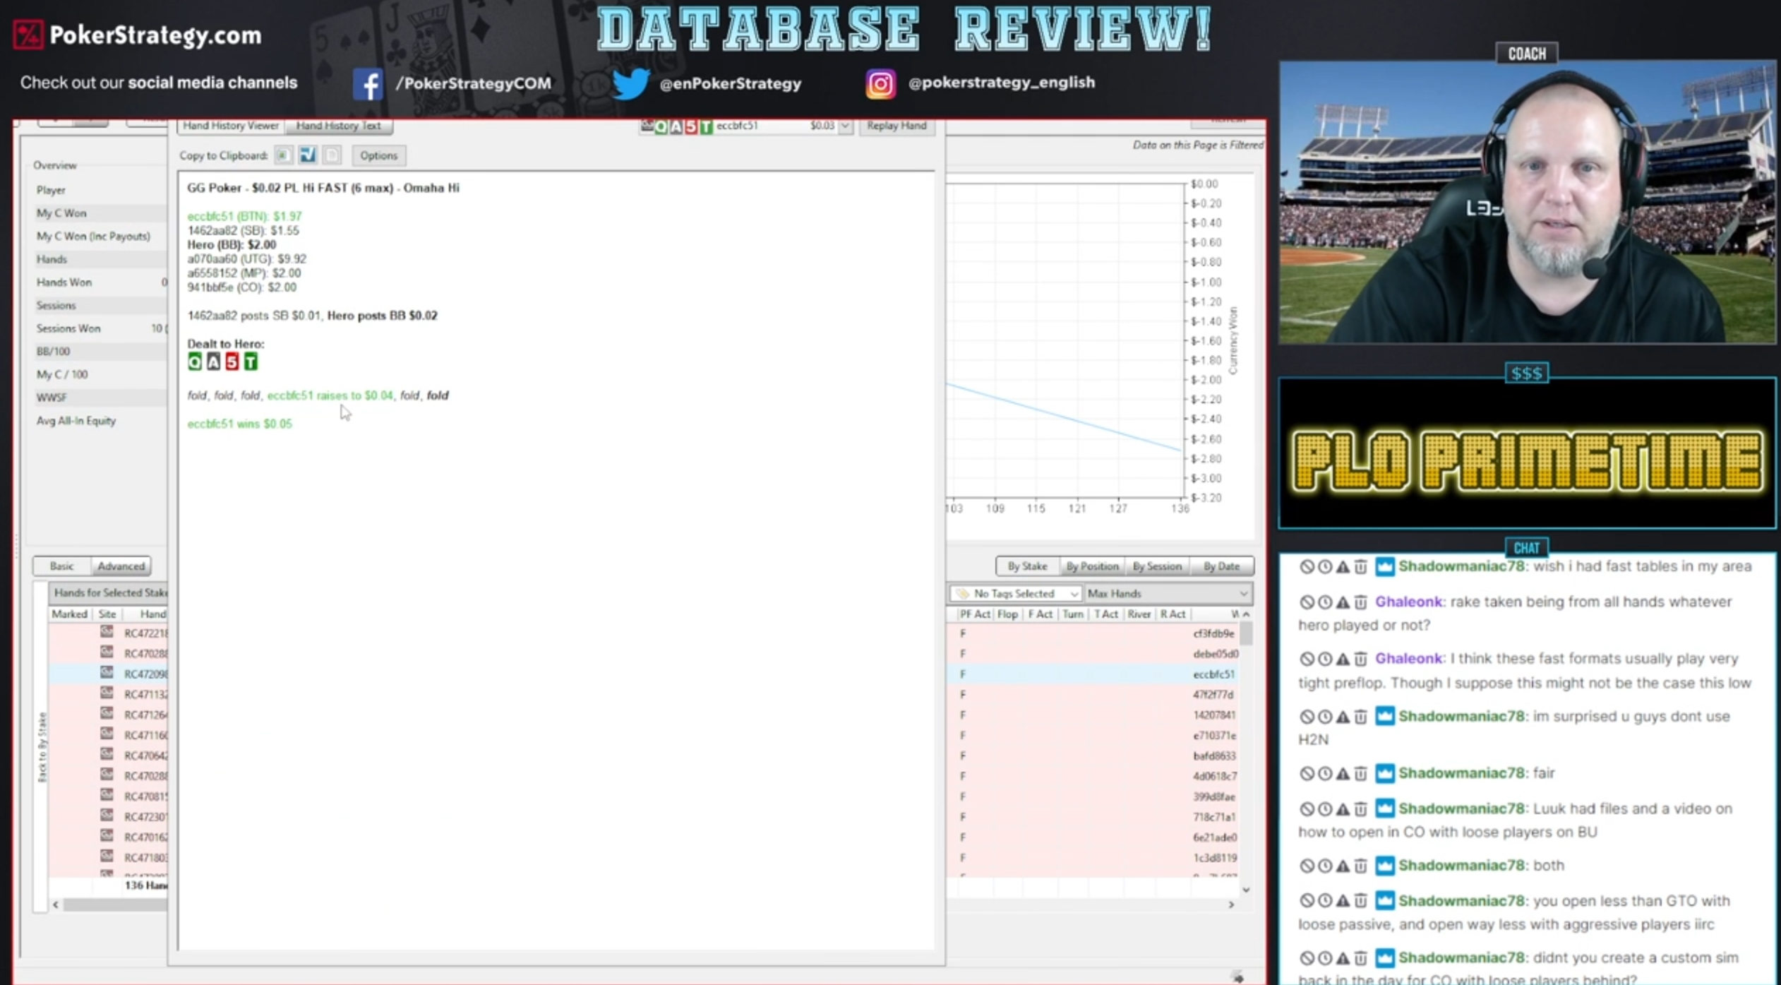Click ban icon beside 'wish i had fast tables' message

pos(1307,566)
